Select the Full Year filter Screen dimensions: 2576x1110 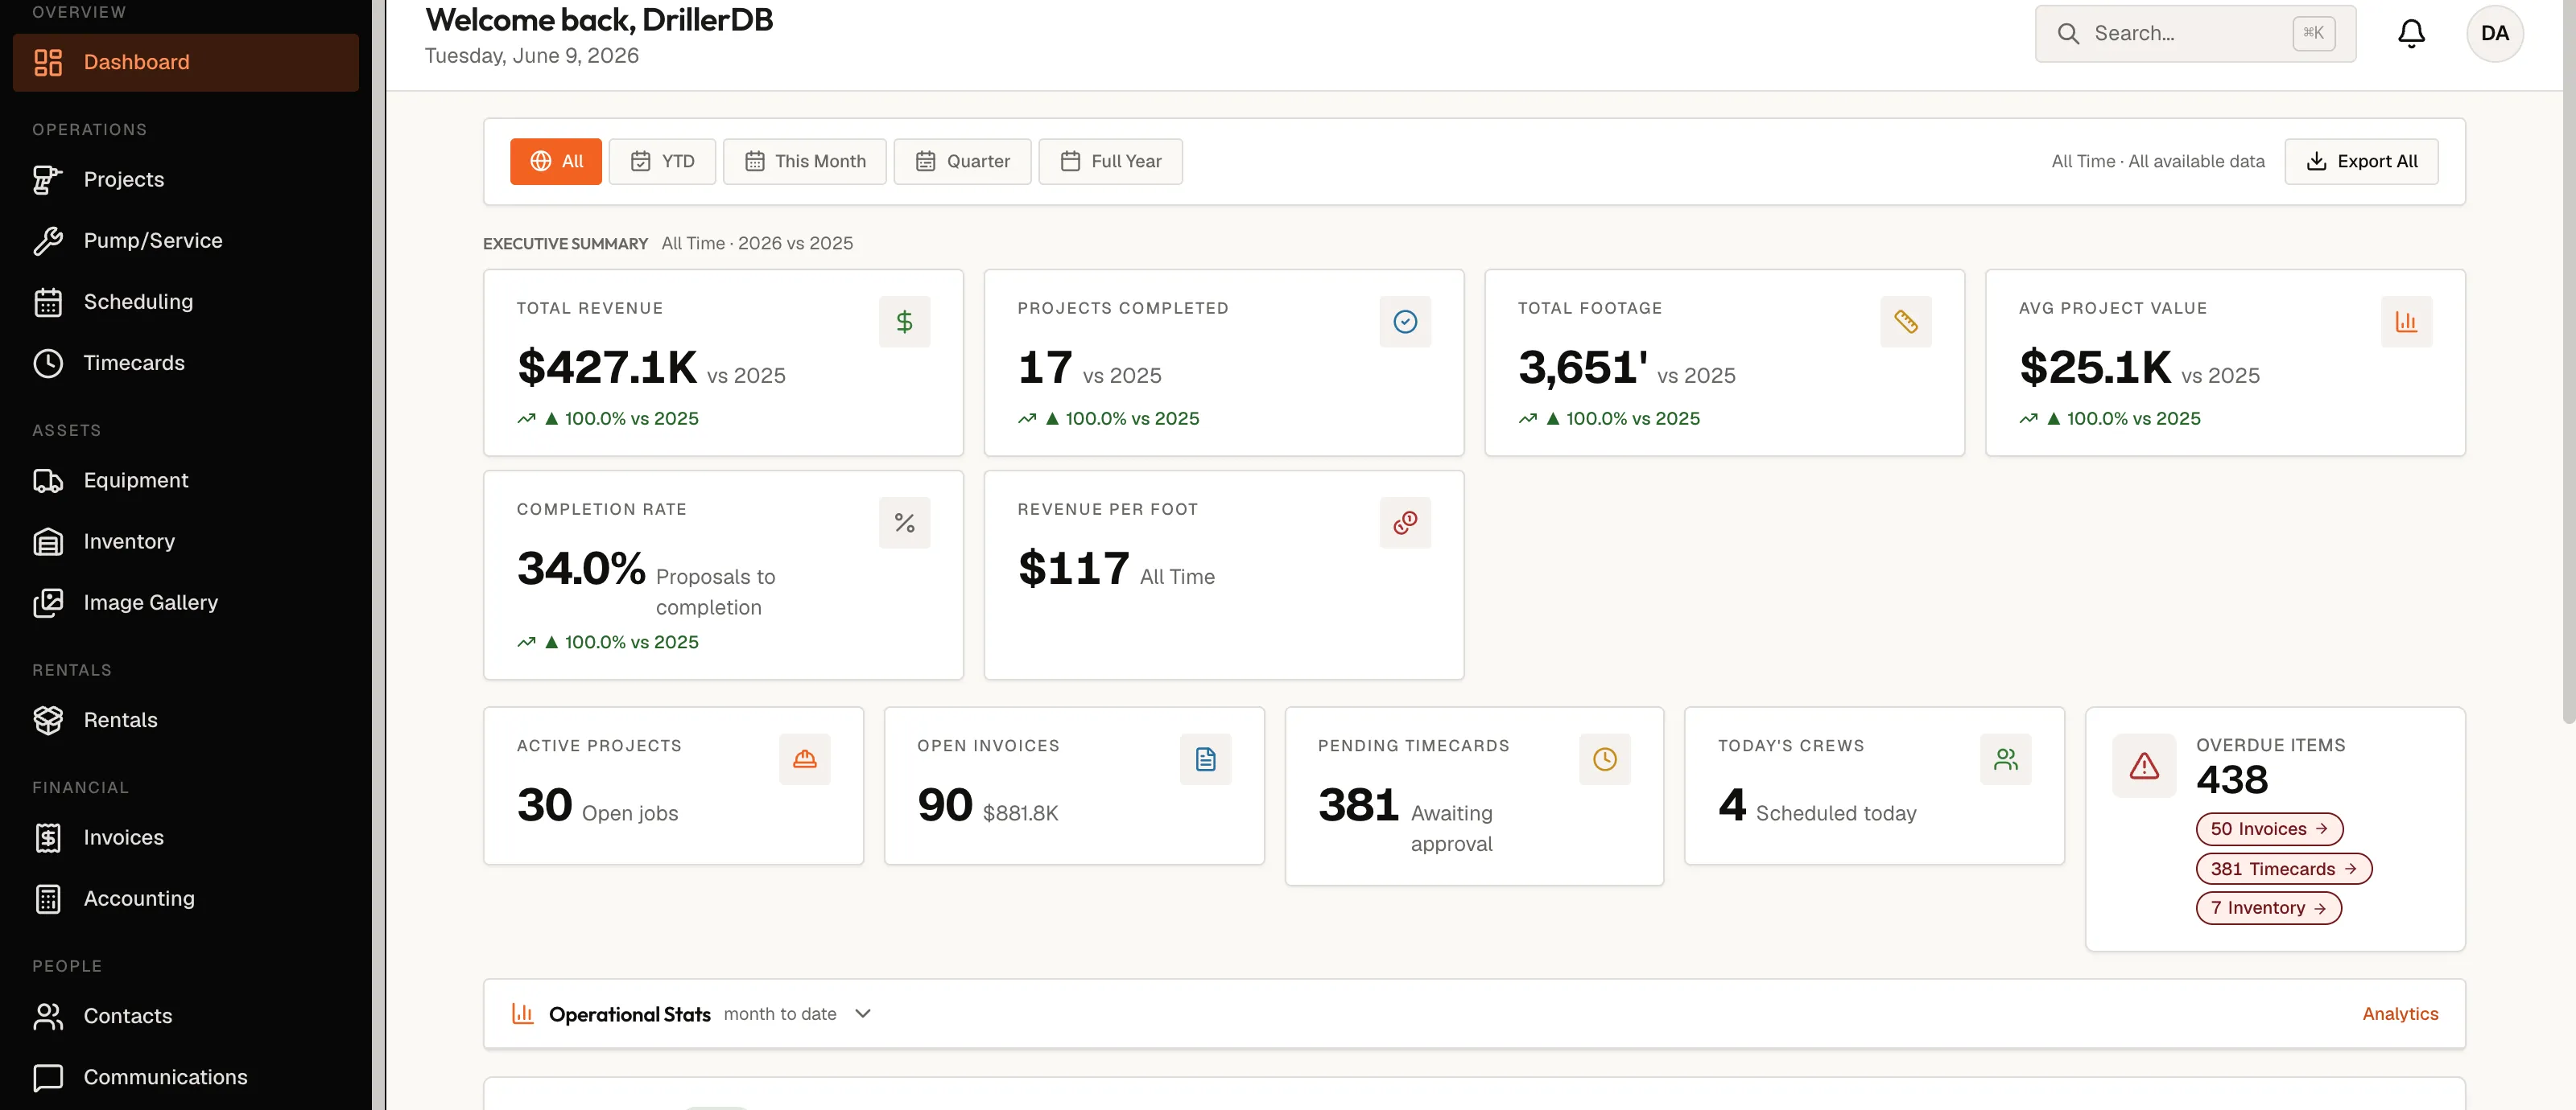point(1110,162)
